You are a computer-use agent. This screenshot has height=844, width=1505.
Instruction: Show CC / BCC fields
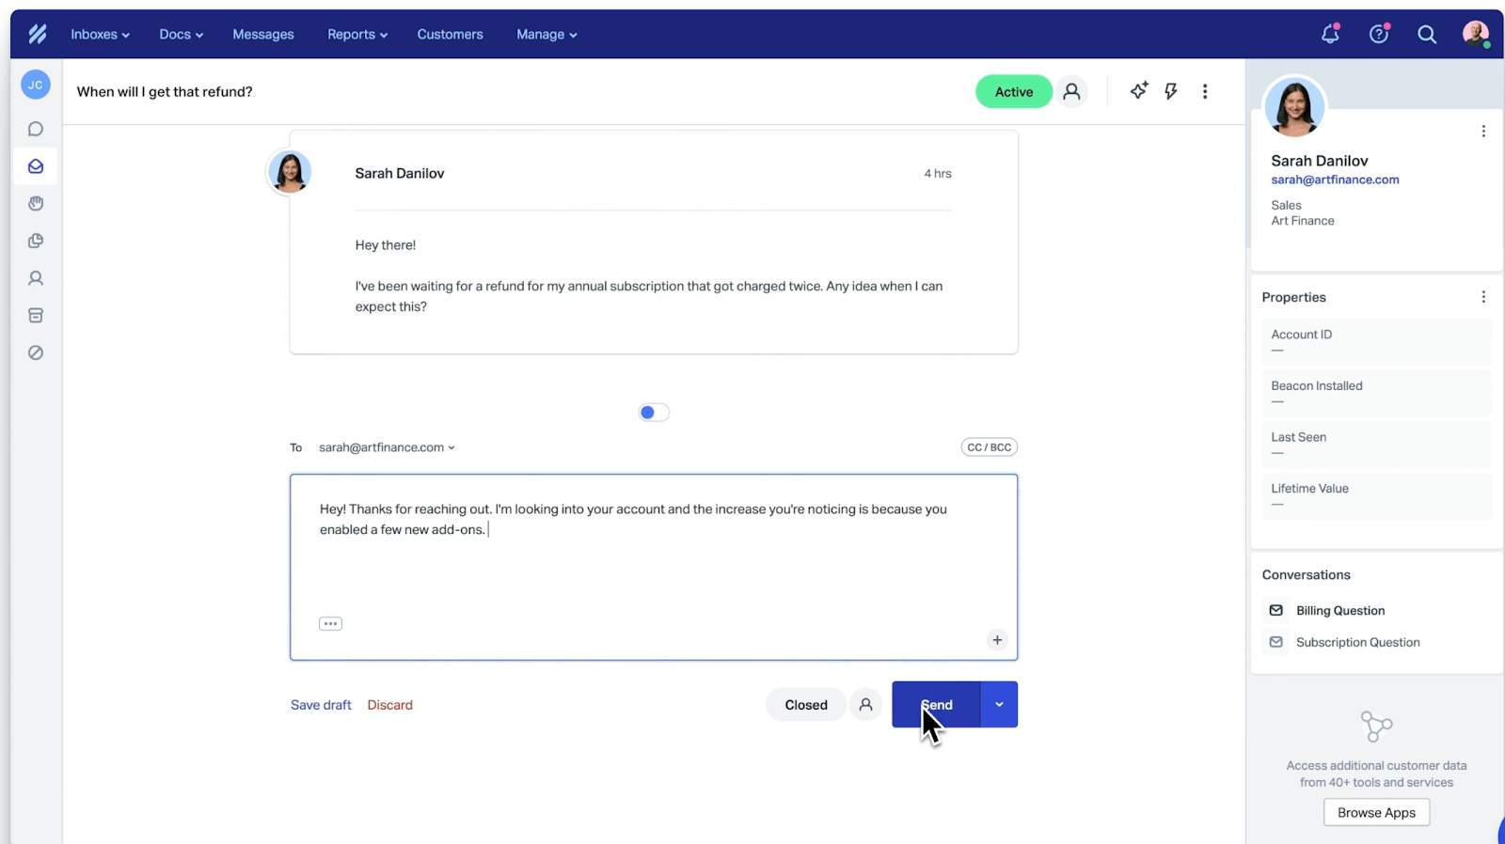[989, 447]
